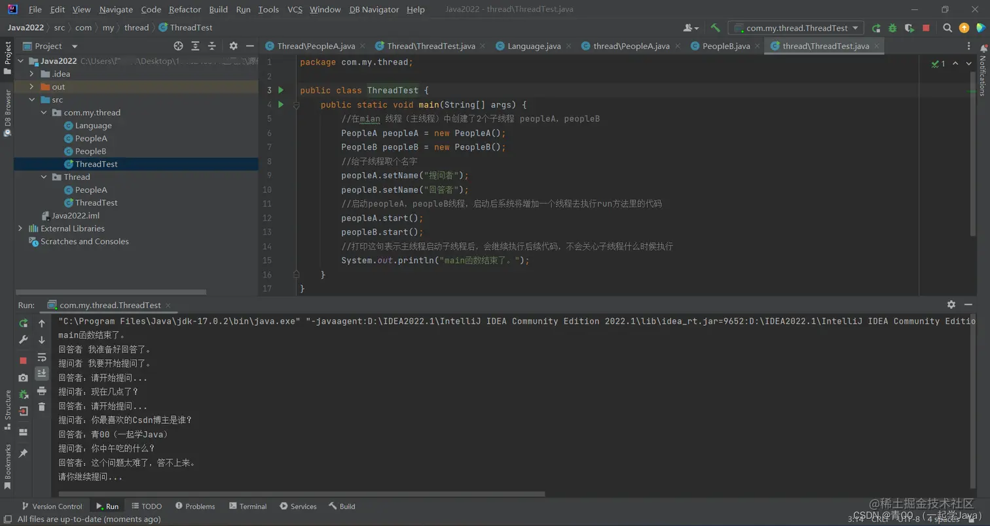Stop the running program in top toolbar
The width and height of the screenshot is (990, 526).
(926, 27)
